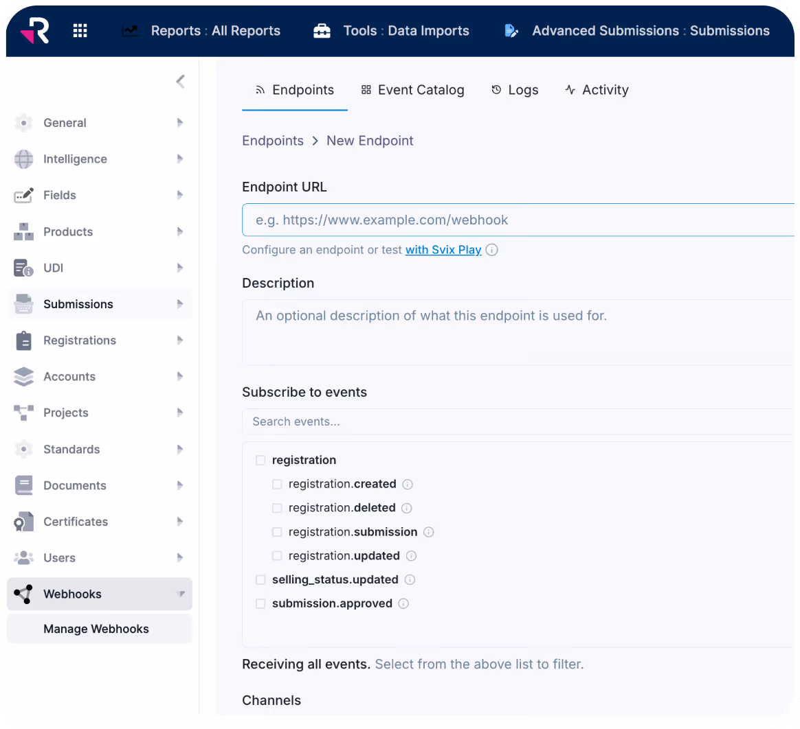The image size is (800, 729).
Task: Collapse the sidebar with the chevron
Action: point(180,82)
